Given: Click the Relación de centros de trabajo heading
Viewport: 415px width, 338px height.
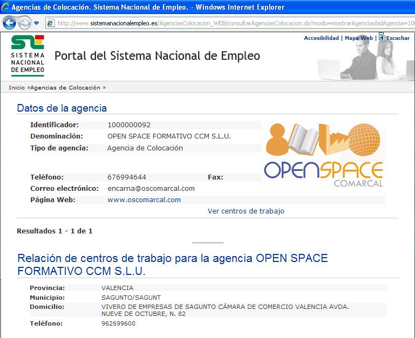Looking at the screenshot, I should pos(173,265).
